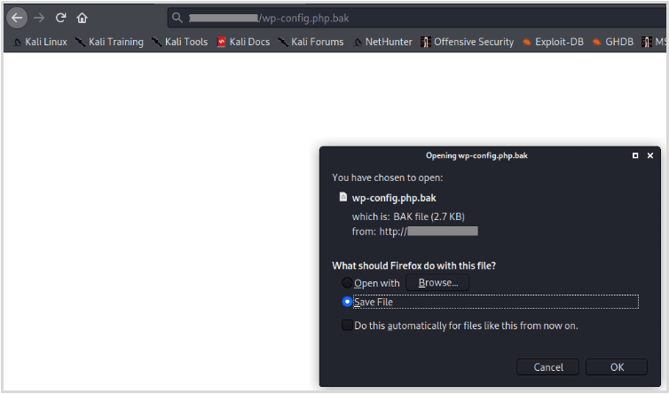This screenshot has height=394, width=669.
Task: Cancel the file download dialog
Action: point(547,367)
